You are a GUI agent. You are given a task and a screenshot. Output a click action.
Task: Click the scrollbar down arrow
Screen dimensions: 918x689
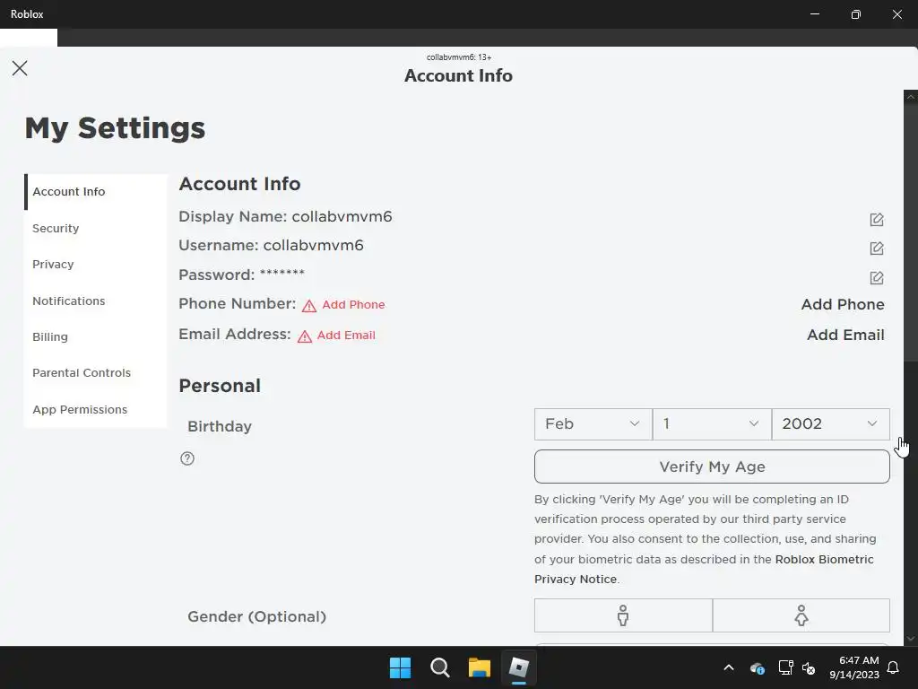pyautogui.click(x=911, y=638)
